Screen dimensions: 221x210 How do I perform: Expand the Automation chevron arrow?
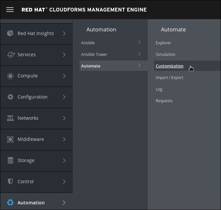pyautogui.click(x=64, y=203)
